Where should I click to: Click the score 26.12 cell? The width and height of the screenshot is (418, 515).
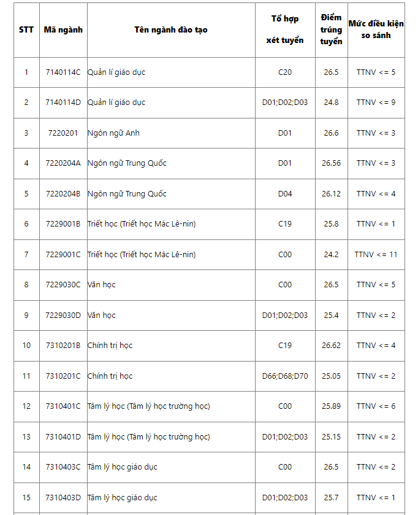click(x=331, y=194)
